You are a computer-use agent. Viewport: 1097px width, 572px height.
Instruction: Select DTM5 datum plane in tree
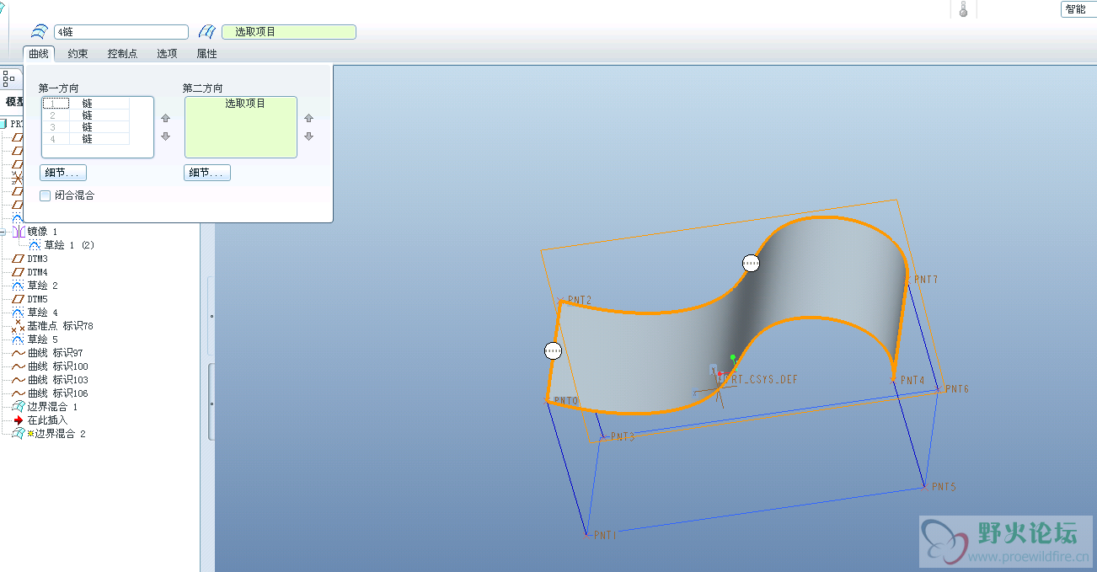click(x=37, y=299)
